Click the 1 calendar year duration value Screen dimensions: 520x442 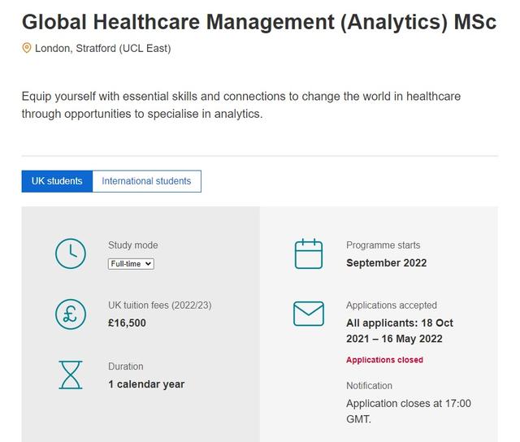click(146, 384)
